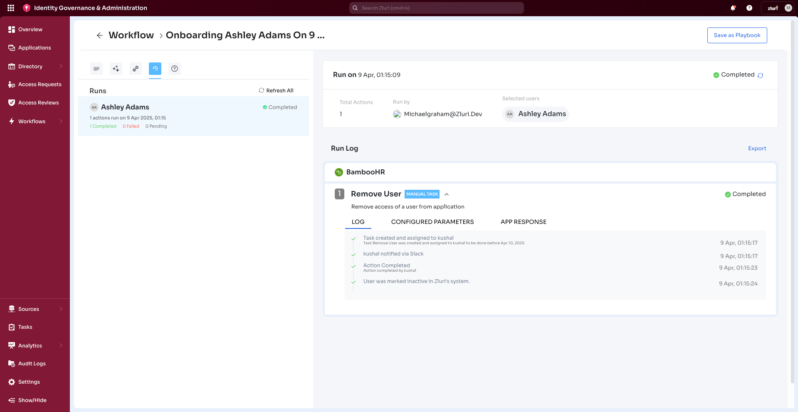The image size is (798, 412).
Task: Focus the Search Zluri input field
Action: [437, 8]
